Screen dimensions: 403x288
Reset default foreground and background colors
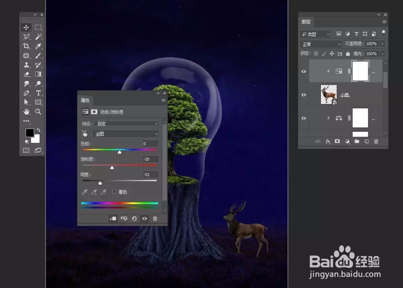27,142
